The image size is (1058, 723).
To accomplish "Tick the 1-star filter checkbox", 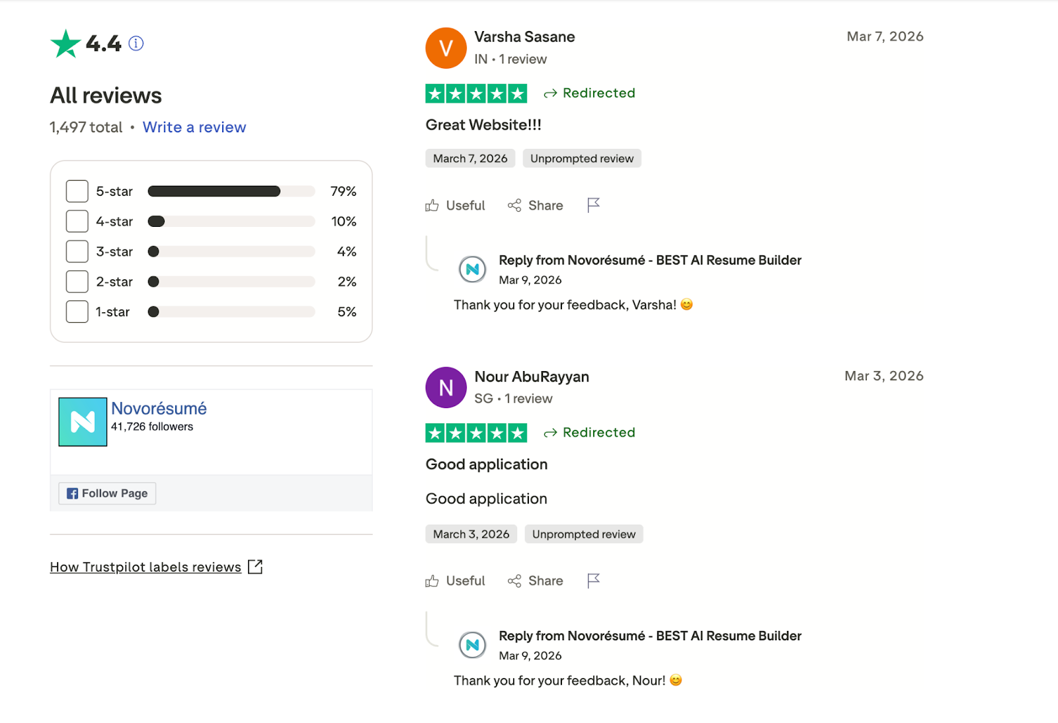I will pos(77,312).
